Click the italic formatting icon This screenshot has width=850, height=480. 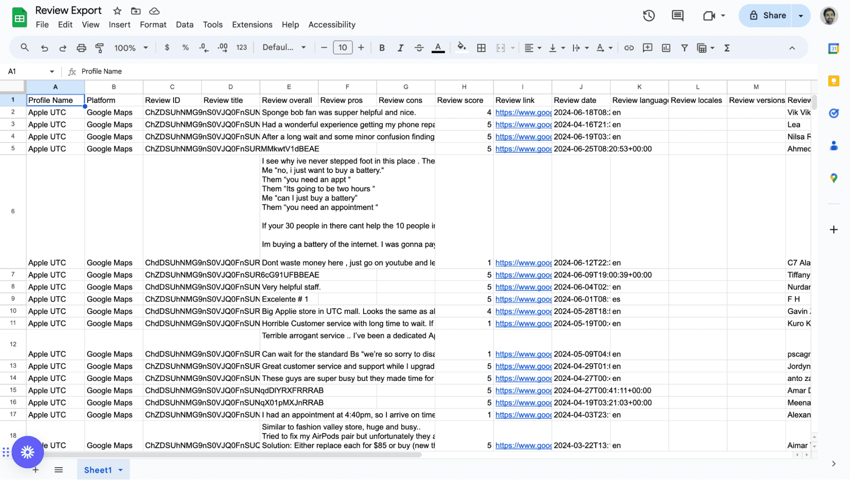[400, 47]
